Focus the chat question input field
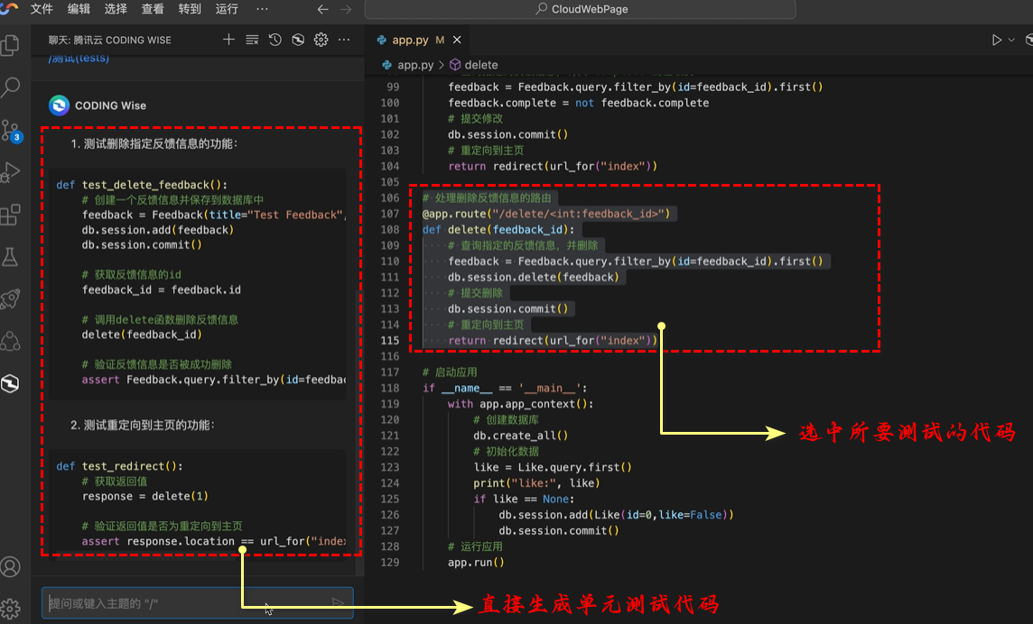Viewport: 1033px width, 624px height. click(198, 603)
